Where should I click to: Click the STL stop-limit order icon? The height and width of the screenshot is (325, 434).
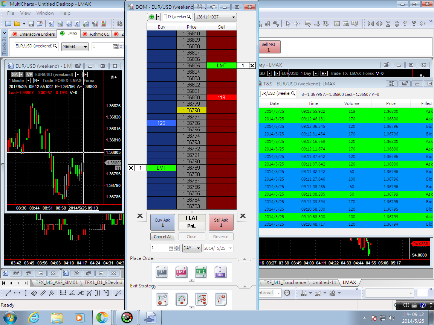click(x=201, y=272)
